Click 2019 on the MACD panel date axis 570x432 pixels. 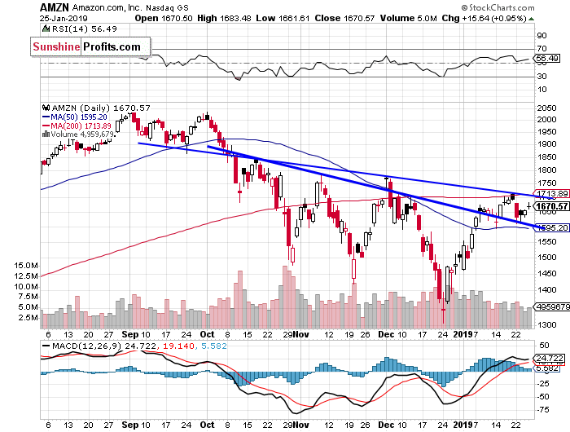462,425
